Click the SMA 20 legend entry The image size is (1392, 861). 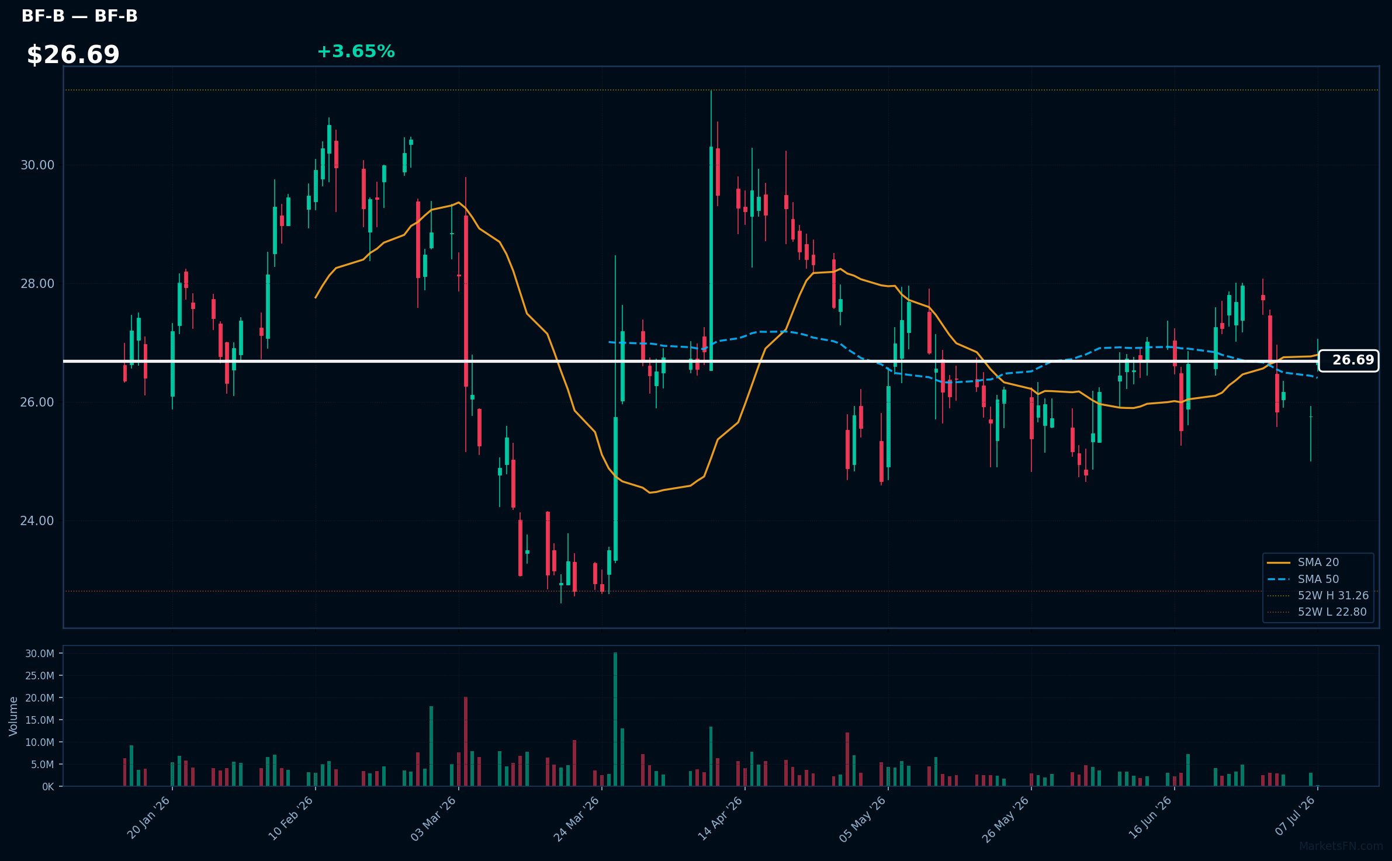1318,562
